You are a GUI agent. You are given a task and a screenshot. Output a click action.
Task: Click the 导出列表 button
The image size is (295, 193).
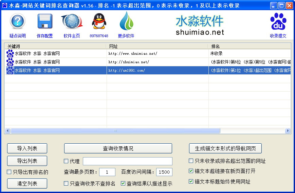pos(27,161)
